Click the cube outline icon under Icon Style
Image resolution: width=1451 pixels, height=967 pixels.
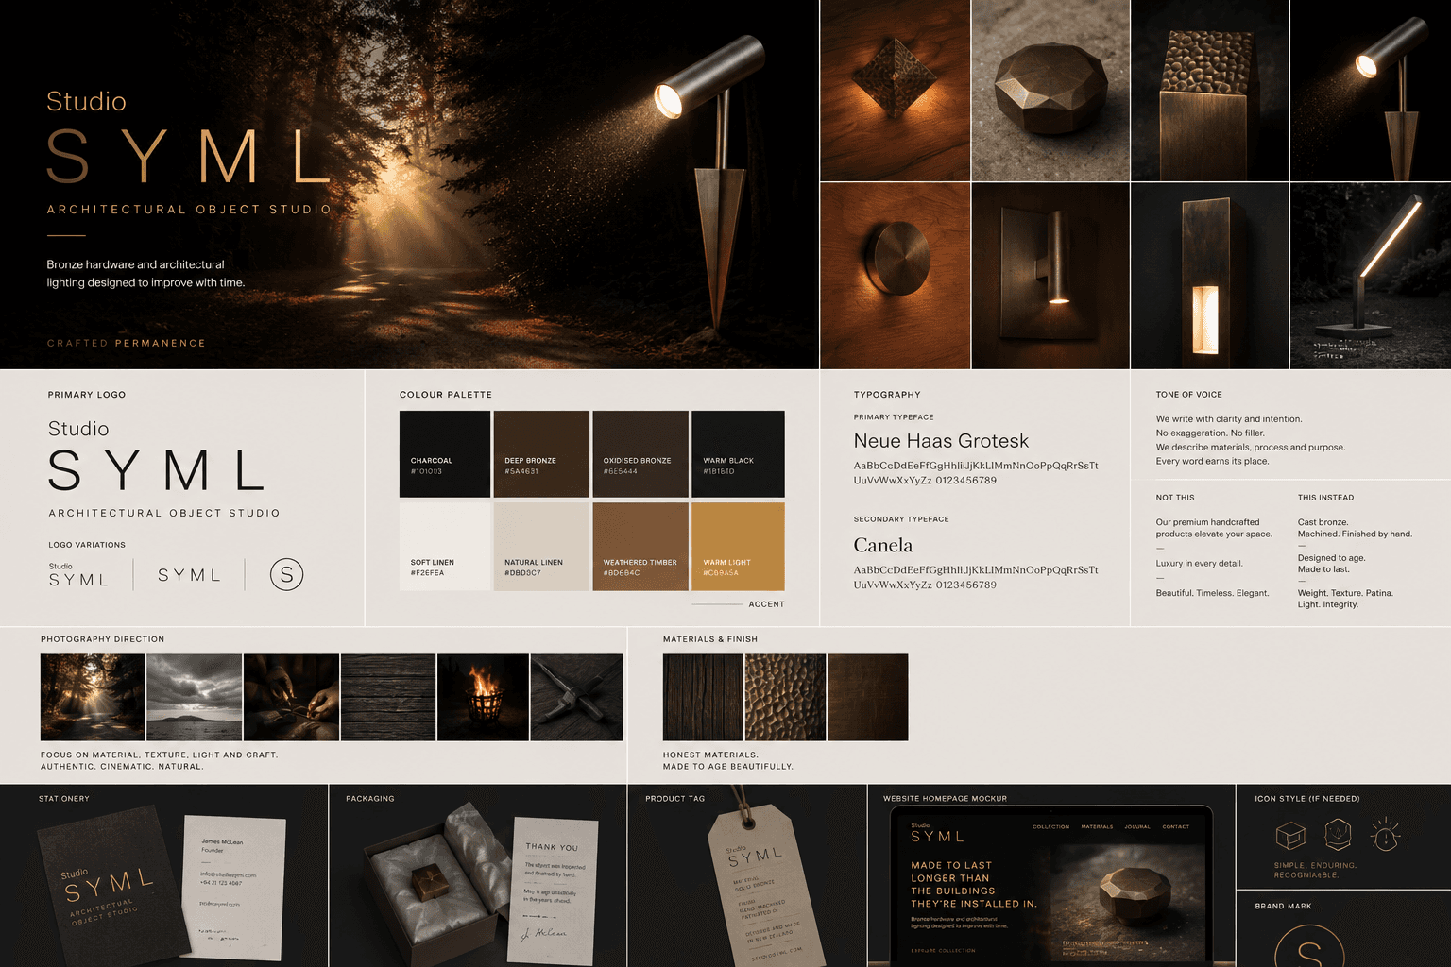[1290, 836]
